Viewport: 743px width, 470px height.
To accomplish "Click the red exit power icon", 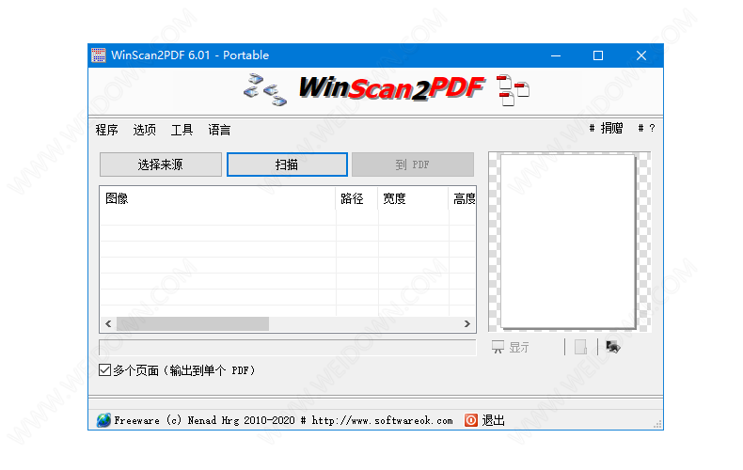I will [x=471, y=420].
